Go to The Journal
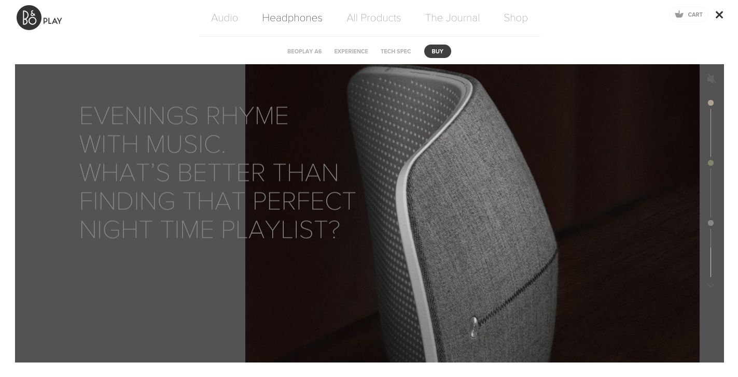Screen dimensions: 738x377 tap(452, 18)
